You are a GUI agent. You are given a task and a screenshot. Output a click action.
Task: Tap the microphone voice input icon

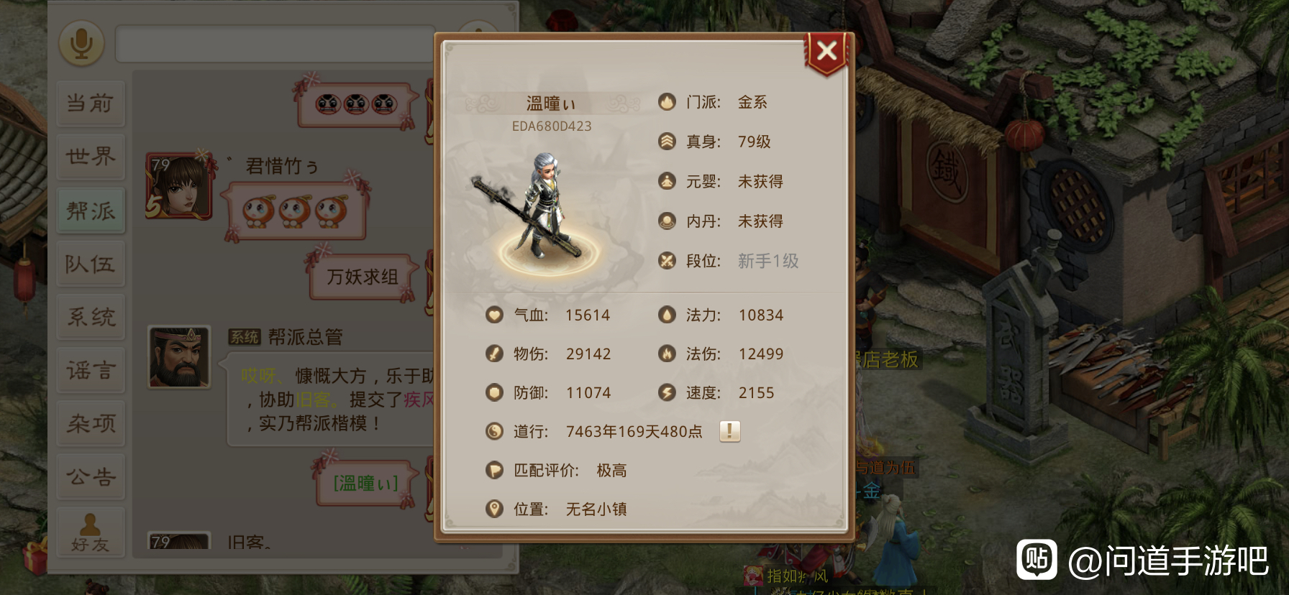click(x=81, y=44)
